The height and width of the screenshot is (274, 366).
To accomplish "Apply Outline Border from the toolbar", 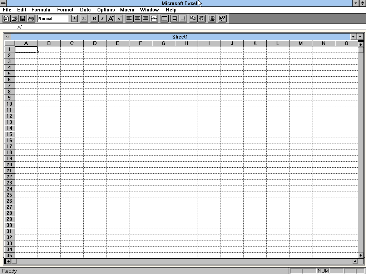I will point(174,19).
